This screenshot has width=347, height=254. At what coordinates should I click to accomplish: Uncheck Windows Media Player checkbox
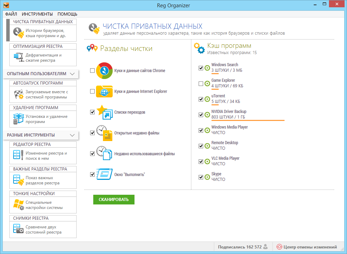(201, 130)
